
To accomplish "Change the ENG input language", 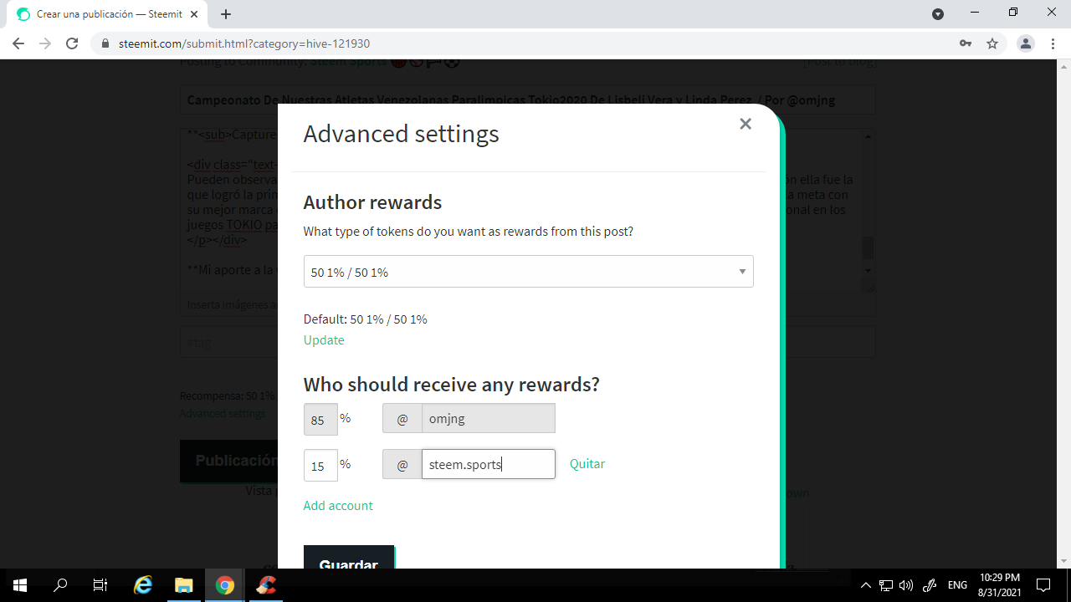I will 957,585.
